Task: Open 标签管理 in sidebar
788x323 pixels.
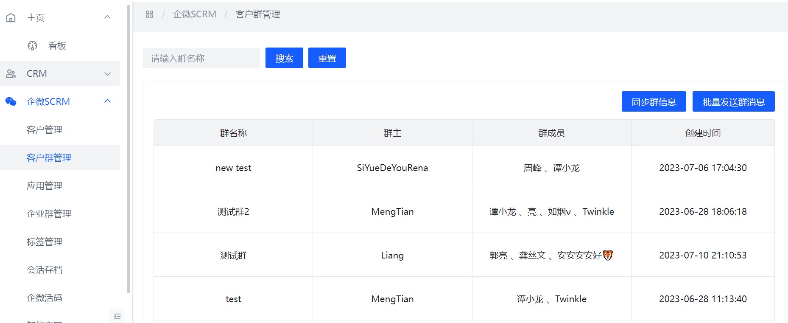Action: click(45, 242)
